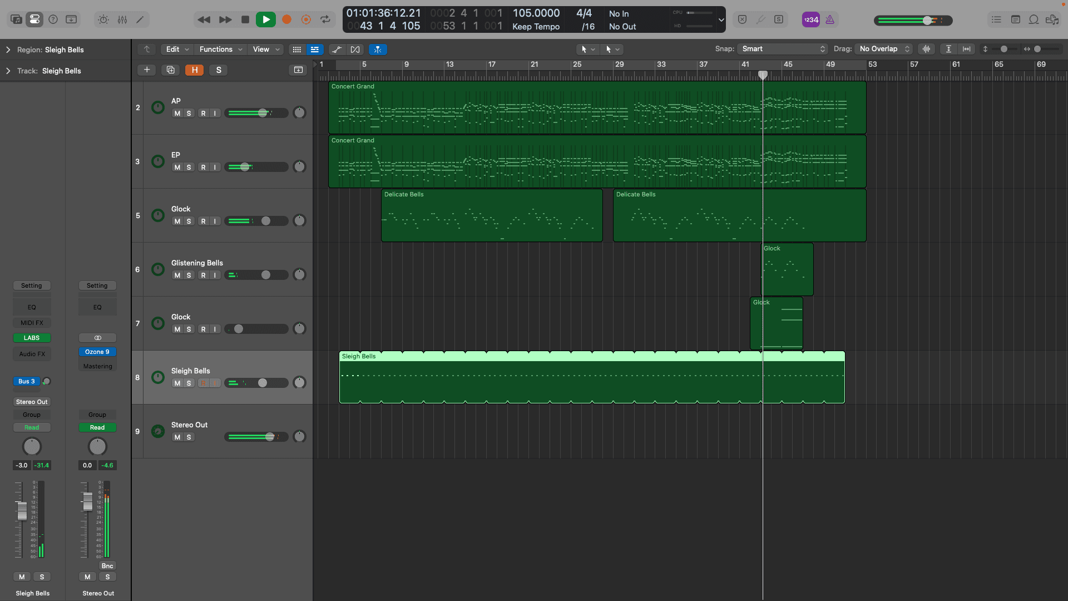1068x601 pixels.
Task: Click the Master volume slider
Action: 913,21
